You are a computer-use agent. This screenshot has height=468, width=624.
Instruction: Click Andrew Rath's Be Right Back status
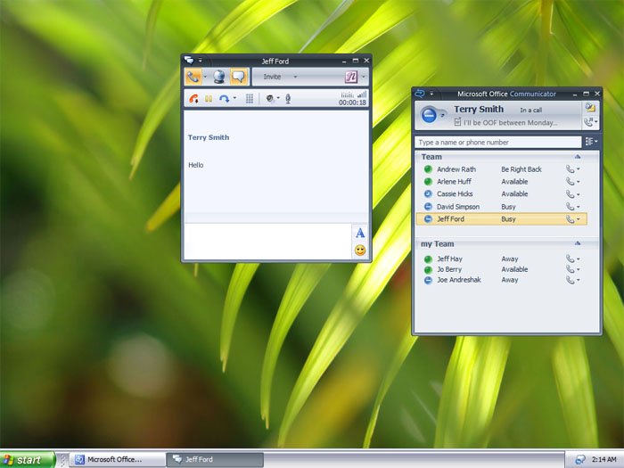click(x=521, y=169)
